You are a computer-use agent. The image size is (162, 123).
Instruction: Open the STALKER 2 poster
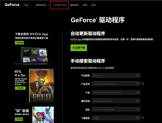pyautogui.click(x=42, y=86)
